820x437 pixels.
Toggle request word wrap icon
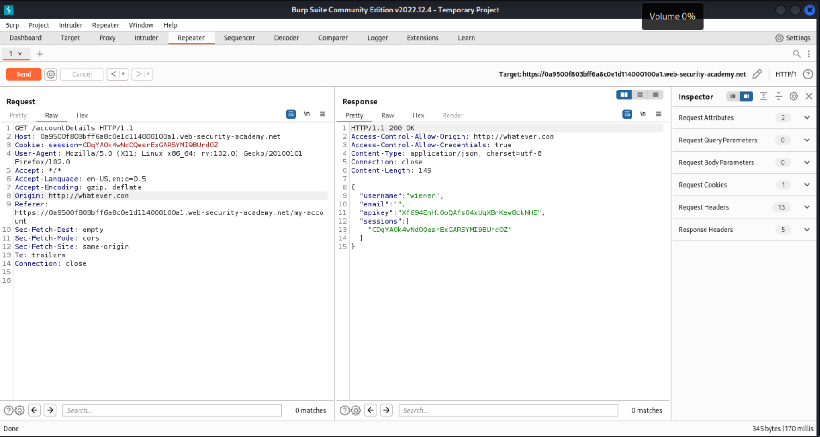pos(291,114)
